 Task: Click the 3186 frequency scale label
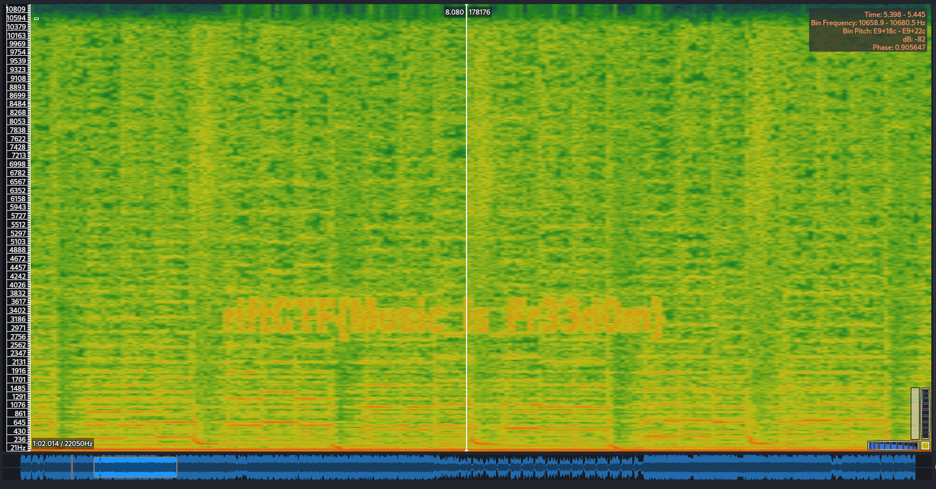click(18, 319)
